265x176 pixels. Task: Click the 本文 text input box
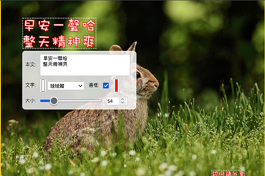coord(85,65)
